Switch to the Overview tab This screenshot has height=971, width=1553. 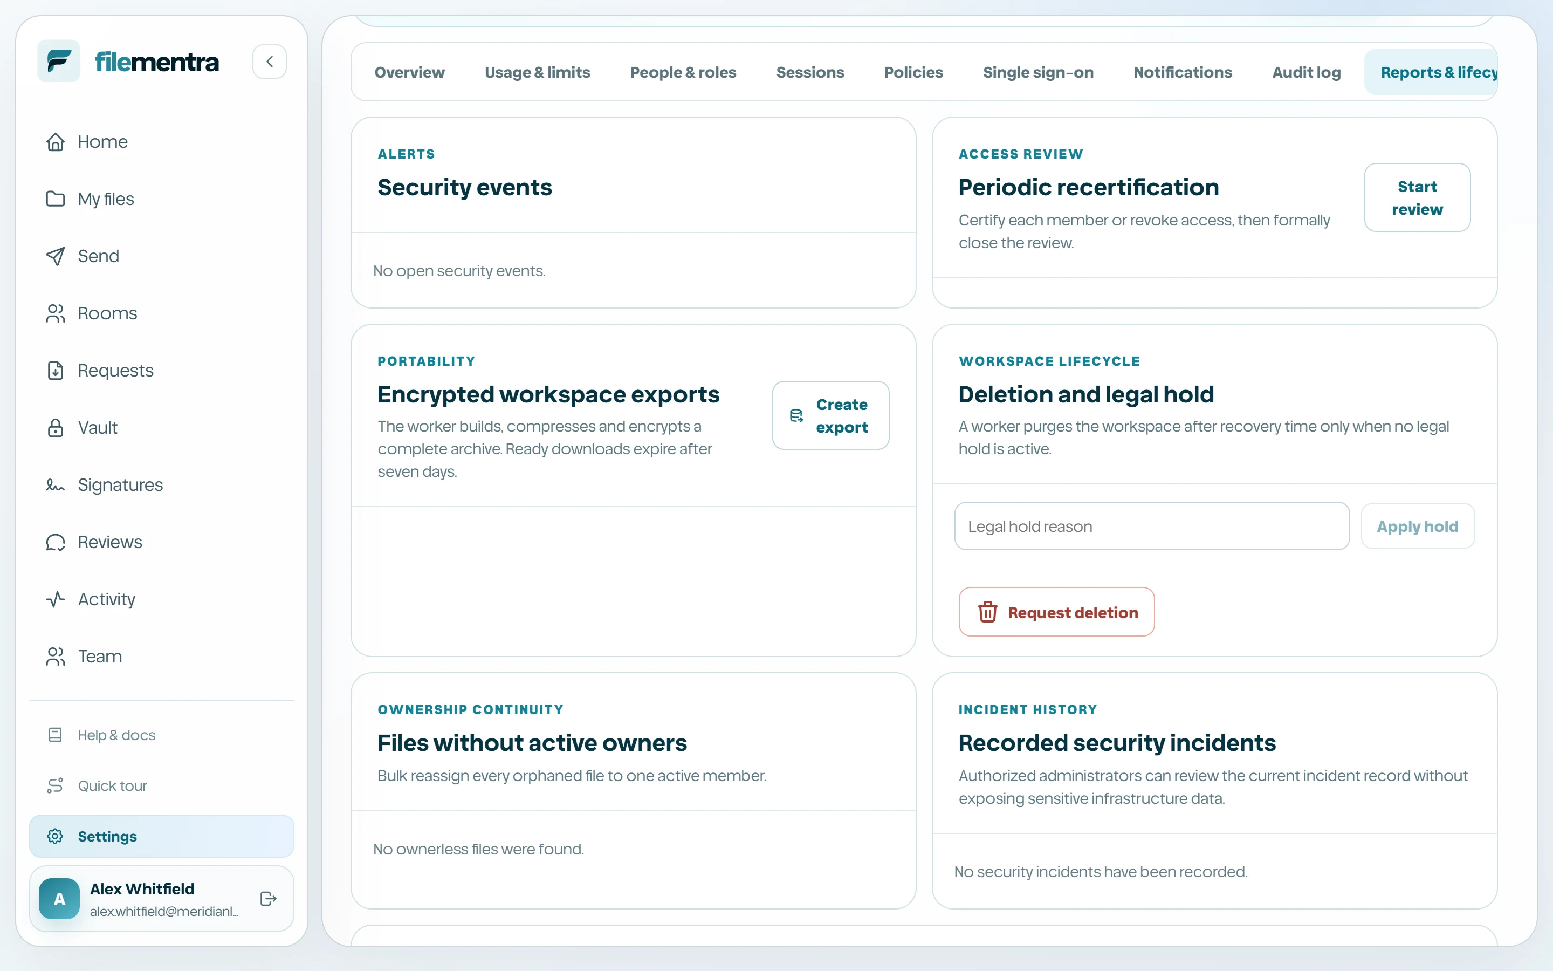click(409, 72)
